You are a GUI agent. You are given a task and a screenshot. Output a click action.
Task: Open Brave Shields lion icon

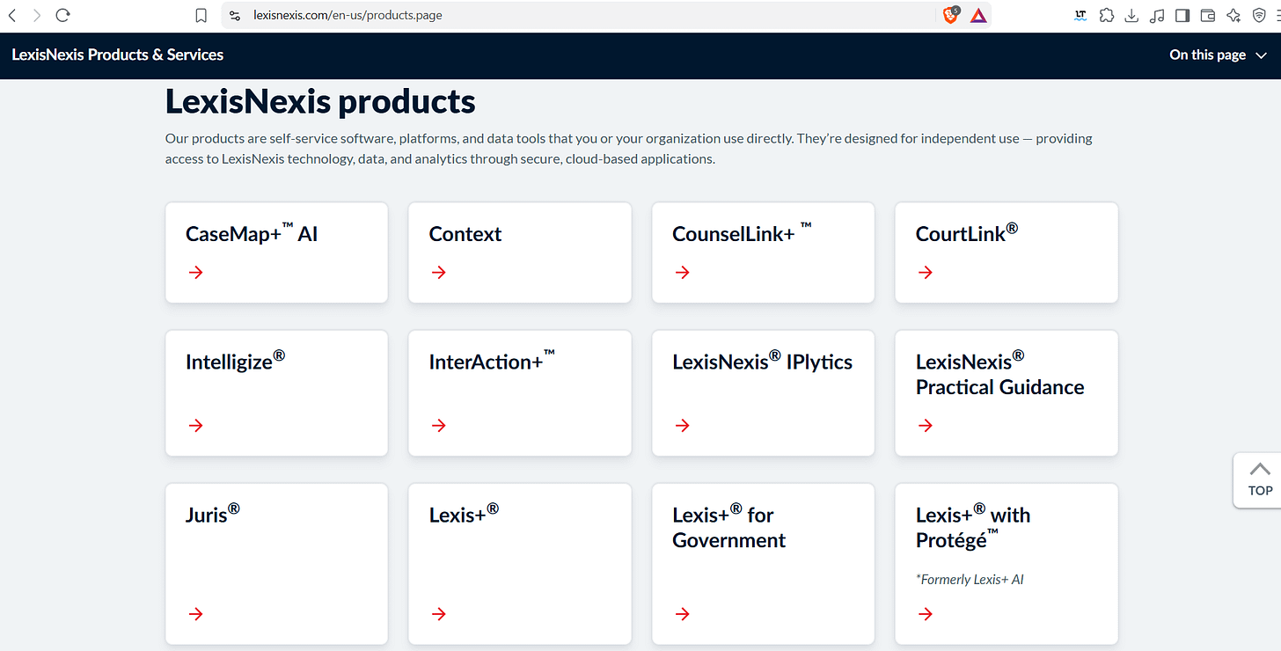click(x=951, y=15)
